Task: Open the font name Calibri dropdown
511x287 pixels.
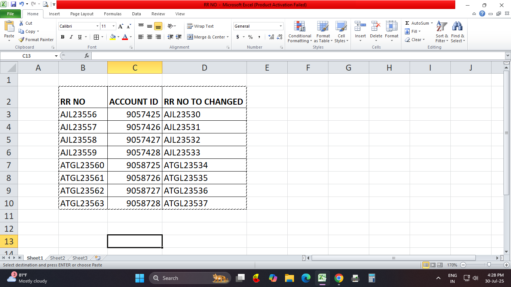Action: click(x=97, y=26)
